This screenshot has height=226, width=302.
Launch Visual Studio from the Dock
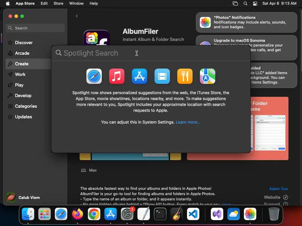tap(217, 214)
